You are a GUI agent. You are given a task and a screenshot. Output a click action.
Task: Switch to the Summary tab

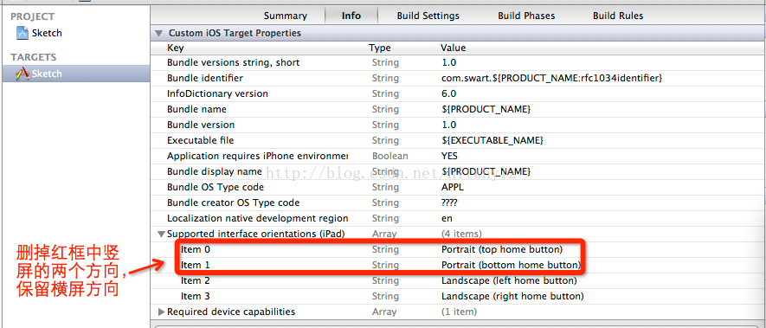coord(286,16)
